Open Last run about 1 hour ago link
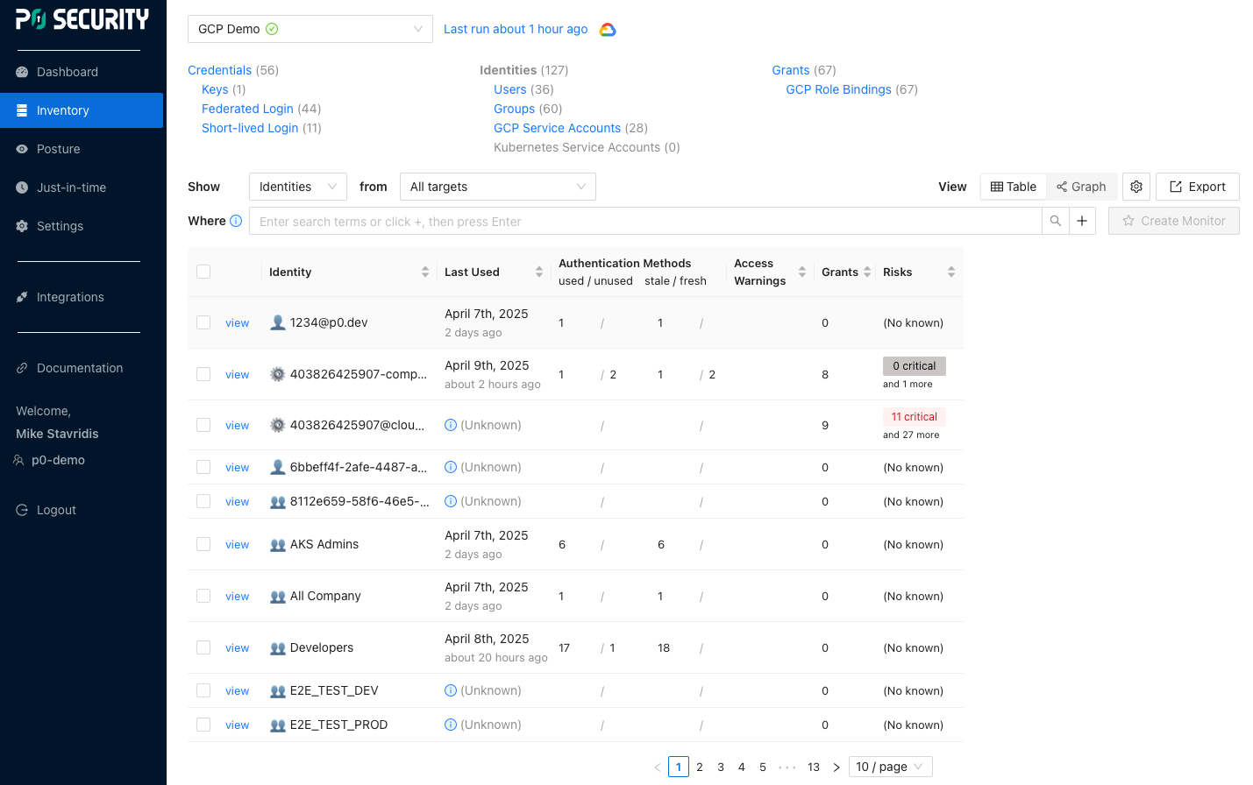Viewport: 1253px width, 785px height. click(x=516, y=29)
